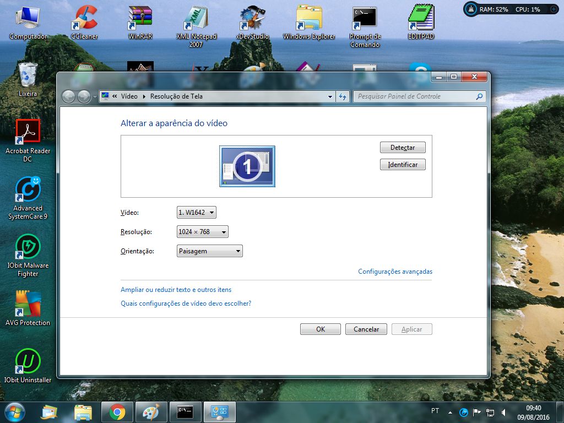Open the Lixeira recycle bin
Image resolution: width=564 pixels, height=423 pixels.
28,79
